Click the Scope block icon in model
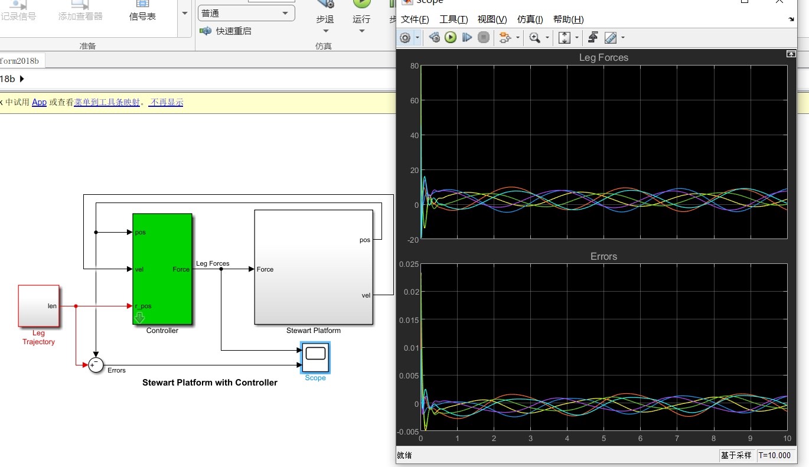The height and width of the screenshot is (467, 809). [x=315, y=357]
